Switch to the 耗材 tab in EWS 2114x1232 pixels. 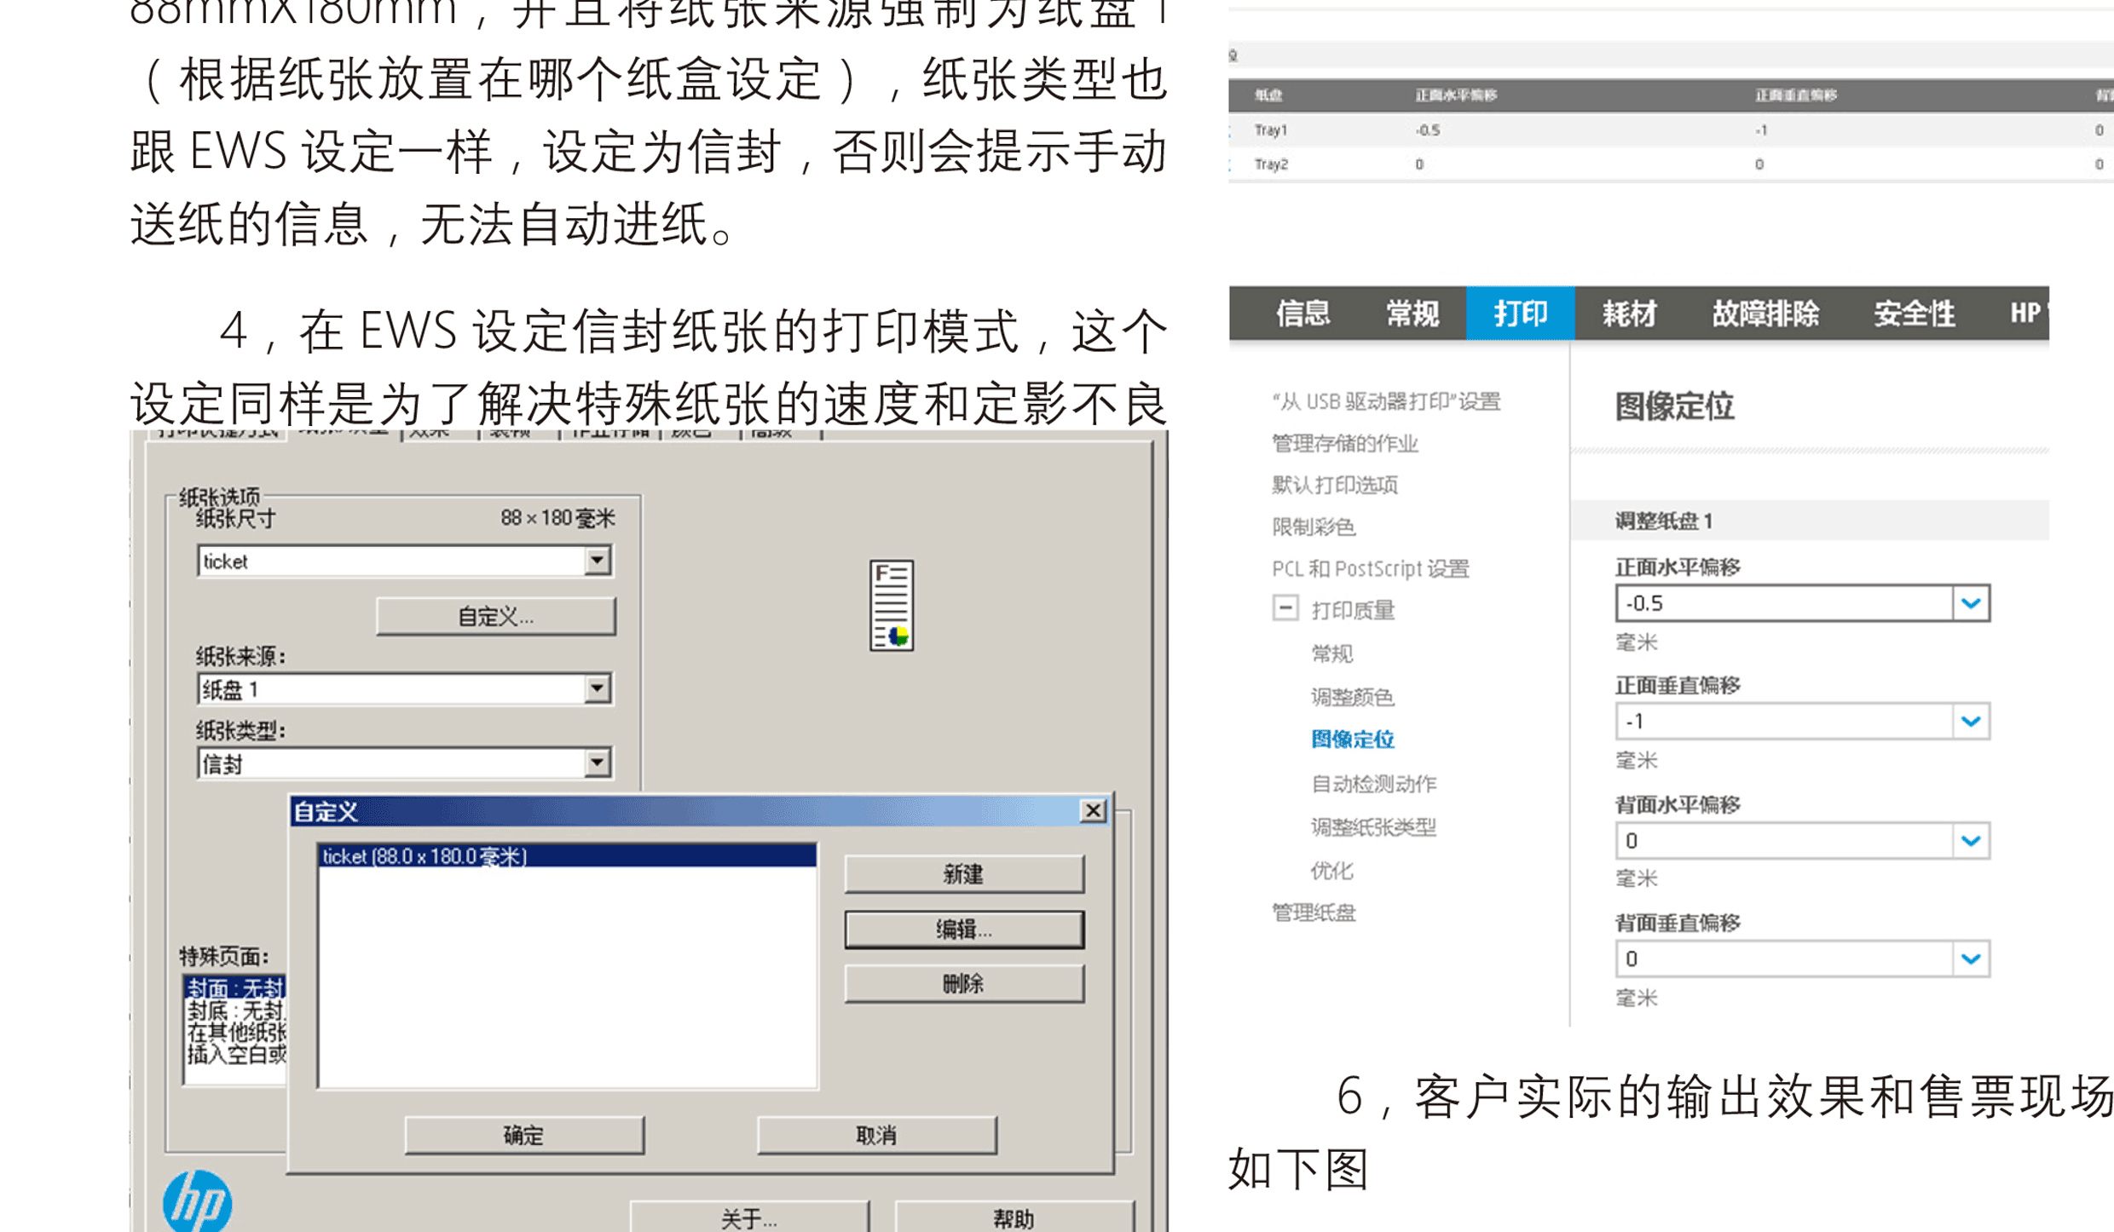(1629, 314)
